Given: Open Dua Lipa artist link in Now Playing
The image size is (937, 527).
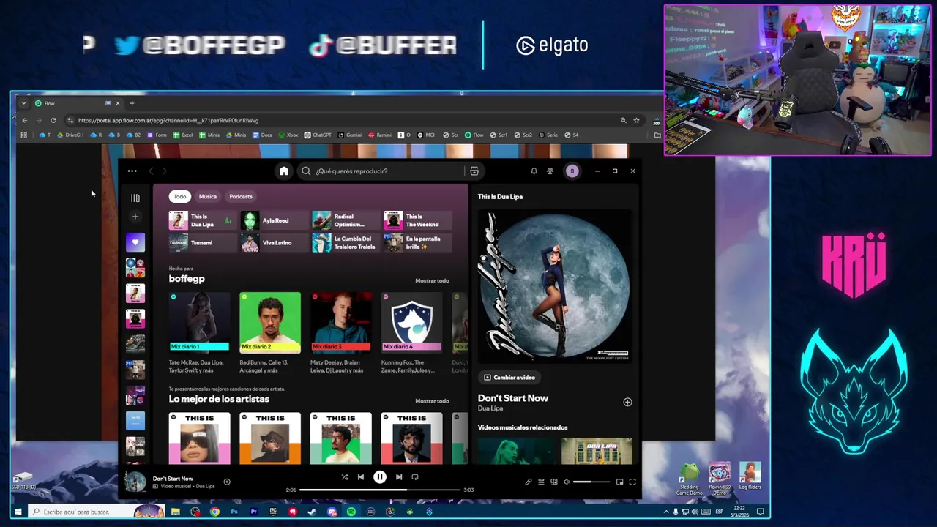Looking at the screenshot, I should (490, 408).
